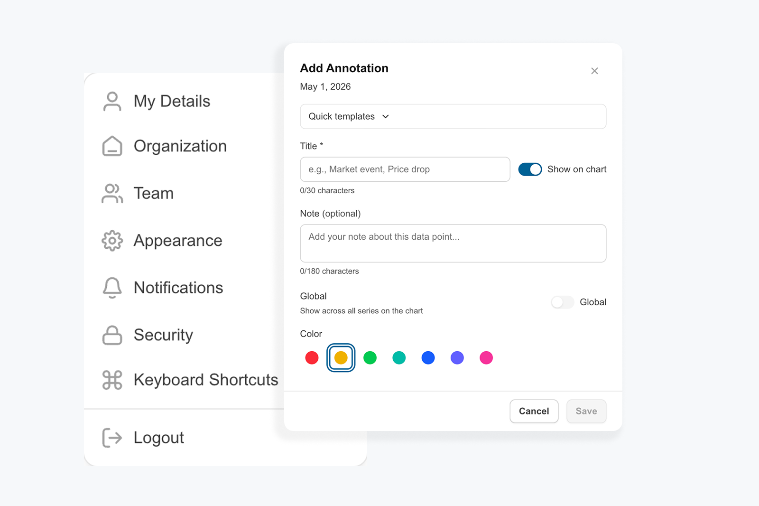Pick the red color swatch
Image resolution: width=759 pixels, height=506 pixels.
(312, 358)
